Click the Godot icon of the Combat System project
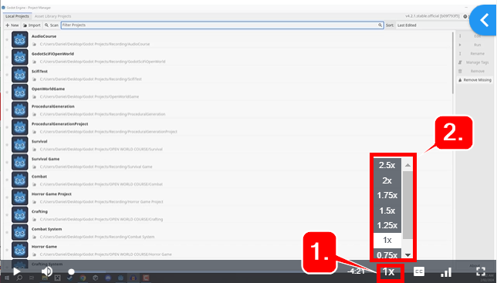 [19, 232]
